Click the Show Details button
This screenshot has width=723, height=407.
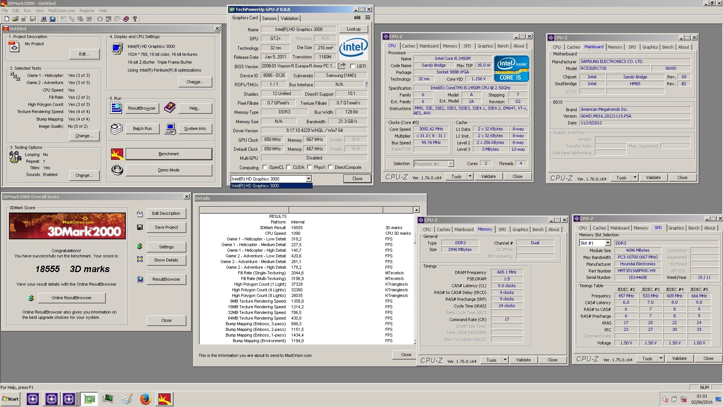(166, 260)
